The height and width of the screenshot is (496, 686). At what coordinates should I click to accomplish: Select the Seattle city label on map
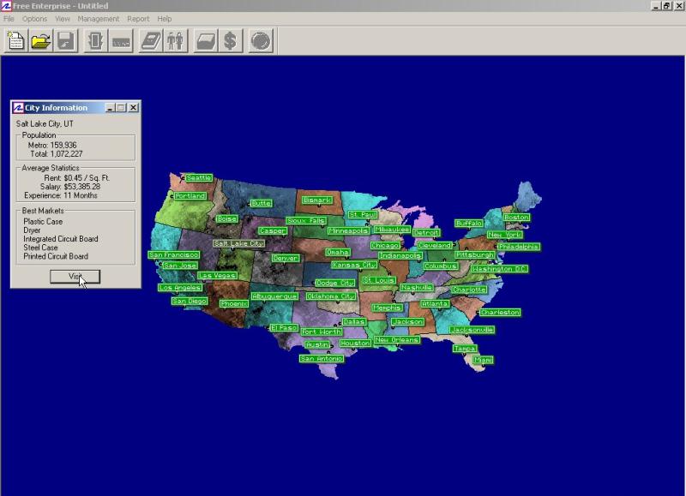point(199,178)
